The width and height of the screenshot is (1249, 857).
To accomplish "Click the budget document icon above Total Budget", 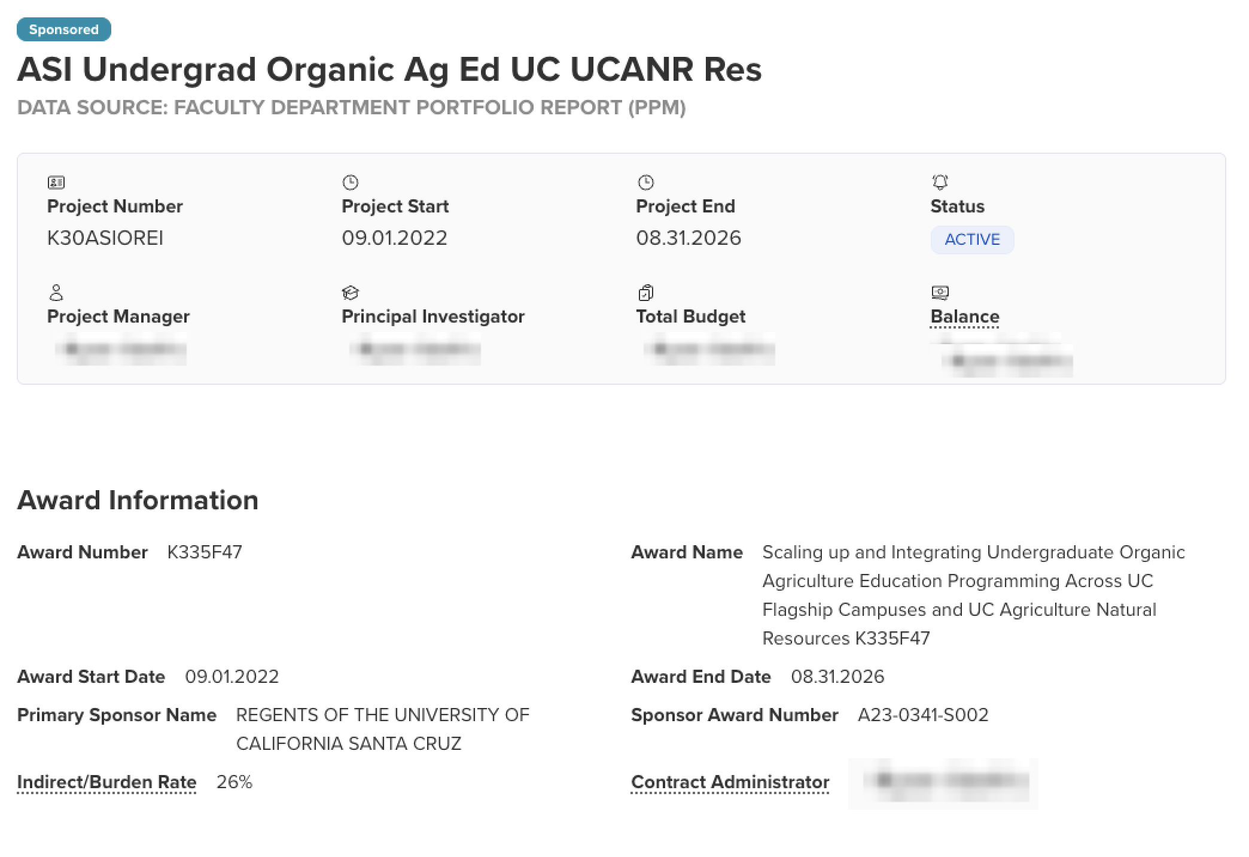I will click(x=645, y=293).
